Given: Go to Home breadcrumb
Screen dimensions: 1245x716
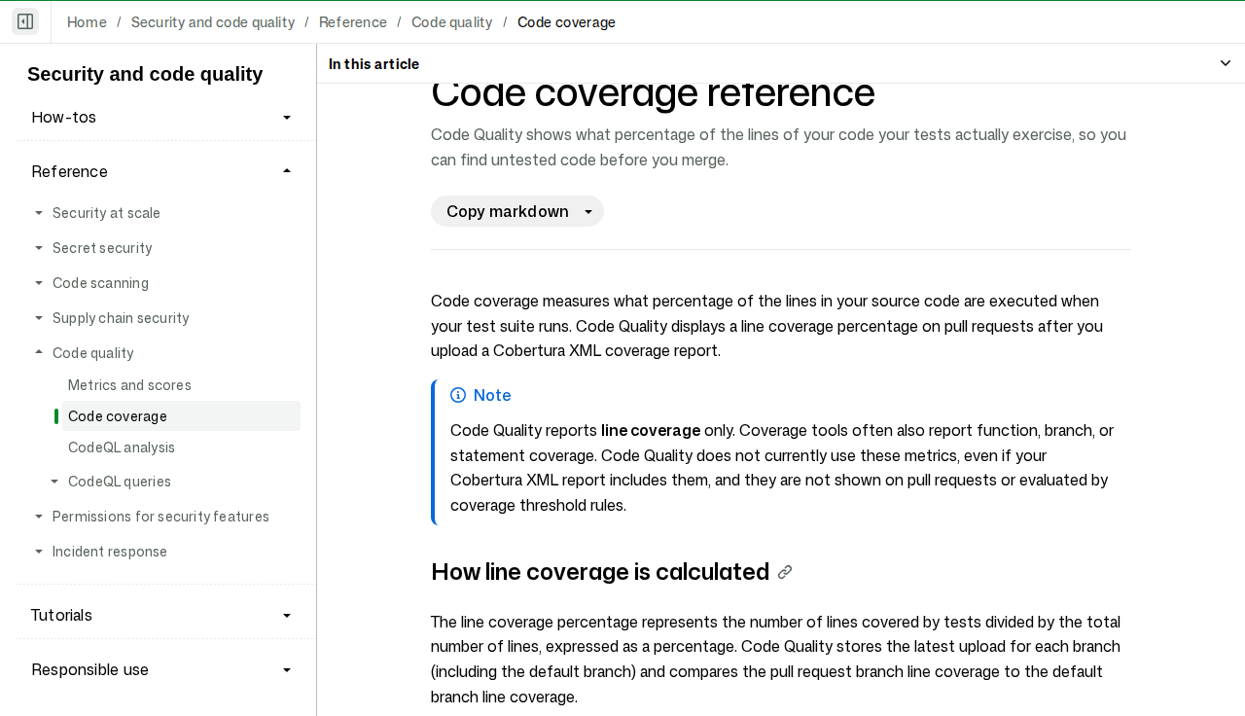Looking at the screenshot, I should [87, 21].
